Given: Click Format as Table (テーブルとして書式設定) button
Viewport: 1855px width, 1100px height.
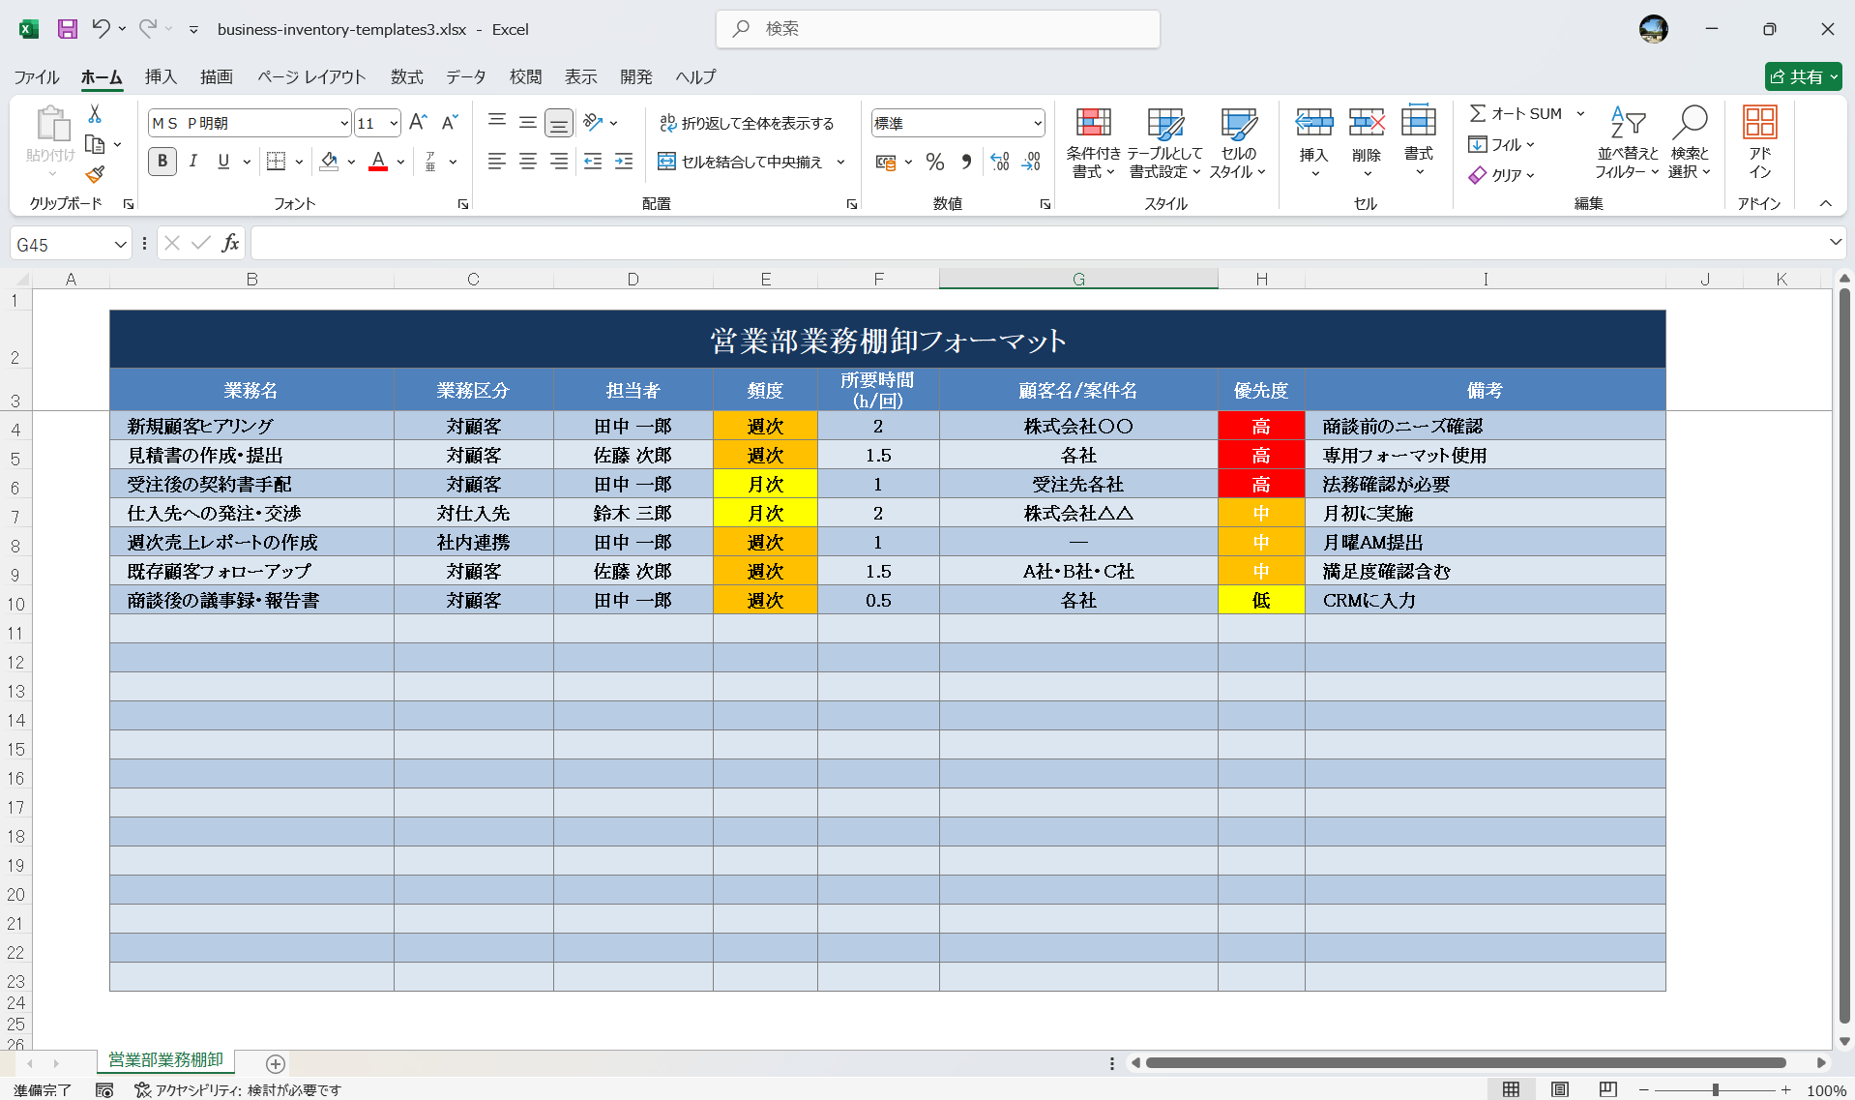Looking at the screenshot, I should coord(1165,142).
